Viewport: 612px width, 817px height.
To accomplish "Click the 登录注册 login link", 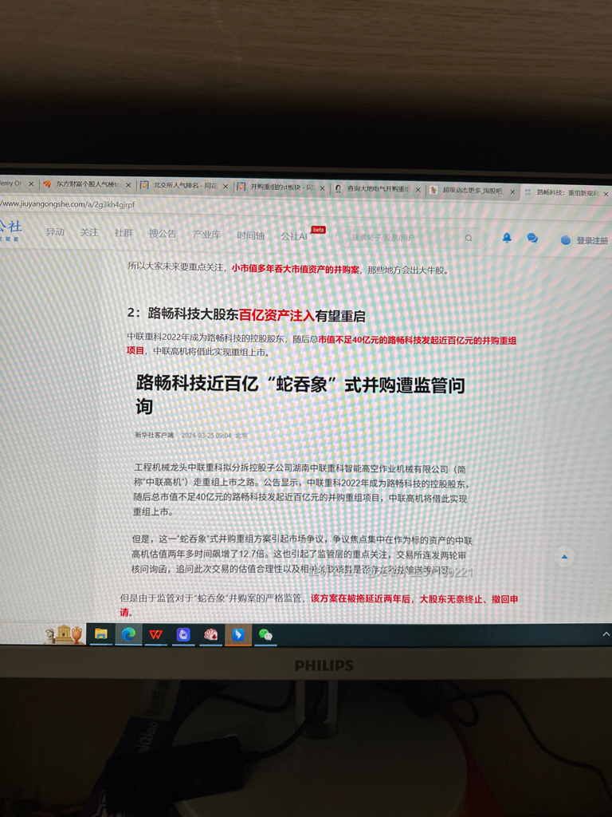I will [x=592, y=241].
